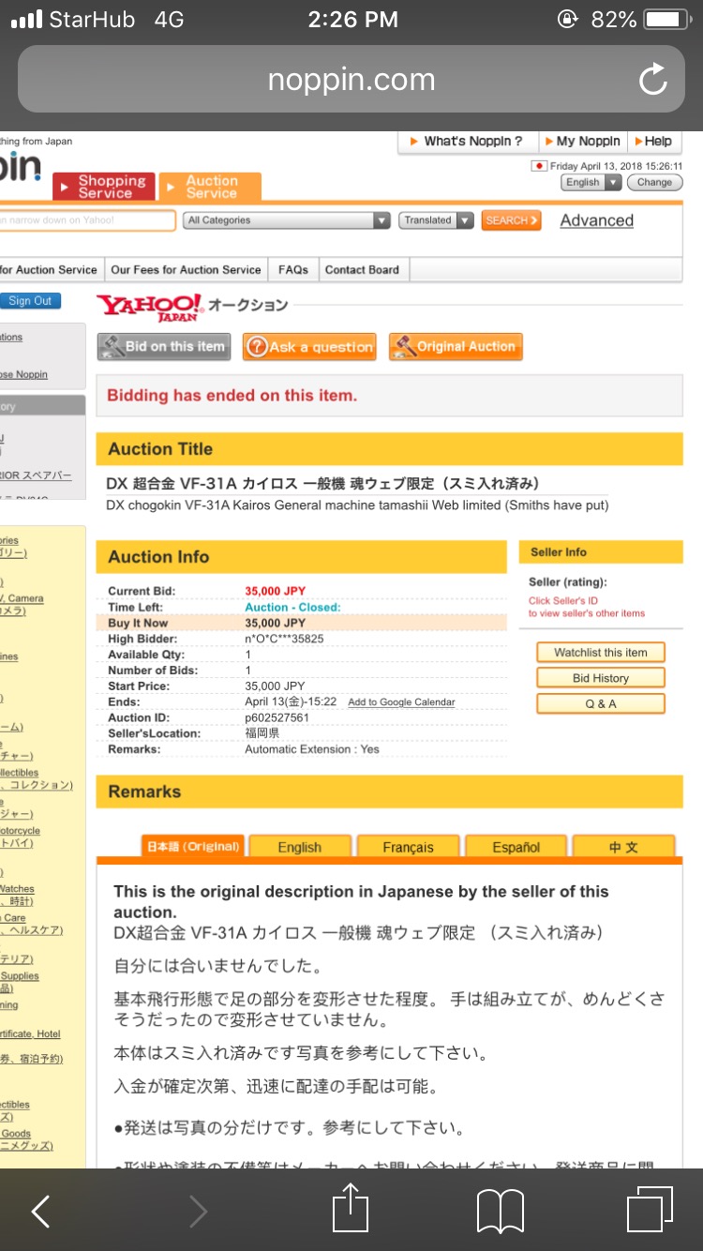The image size is (703, 1251).
Task: Open the Bid History button
Action: point(601,678)
